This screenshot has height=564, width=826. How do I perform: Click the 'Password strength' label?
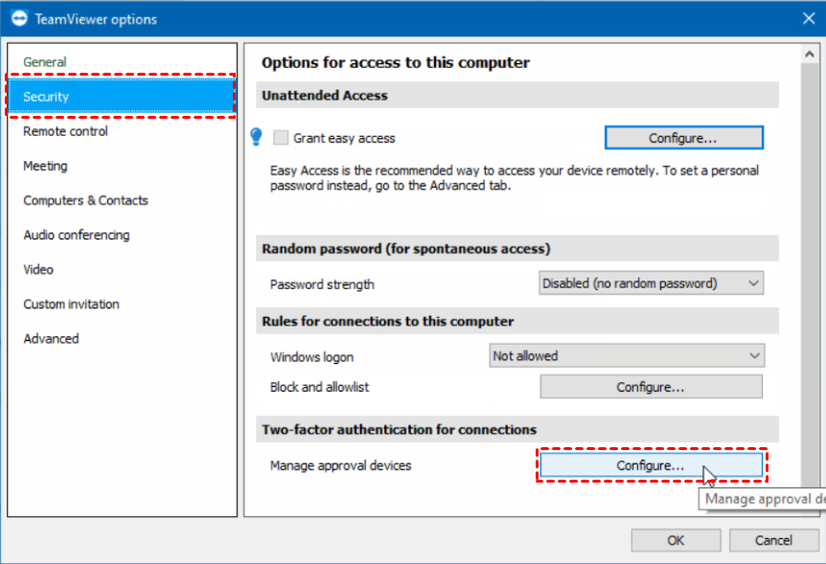pyautogui.click(x=322, y=284)
